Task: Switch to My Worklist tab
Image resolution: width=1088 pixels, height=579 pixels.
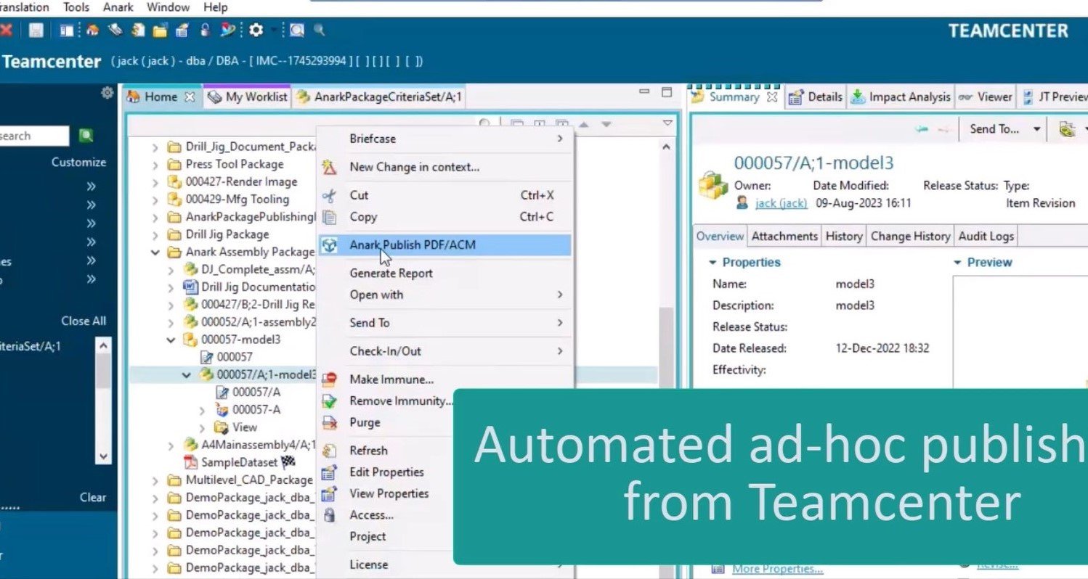Action: click(x=247, y=97)
